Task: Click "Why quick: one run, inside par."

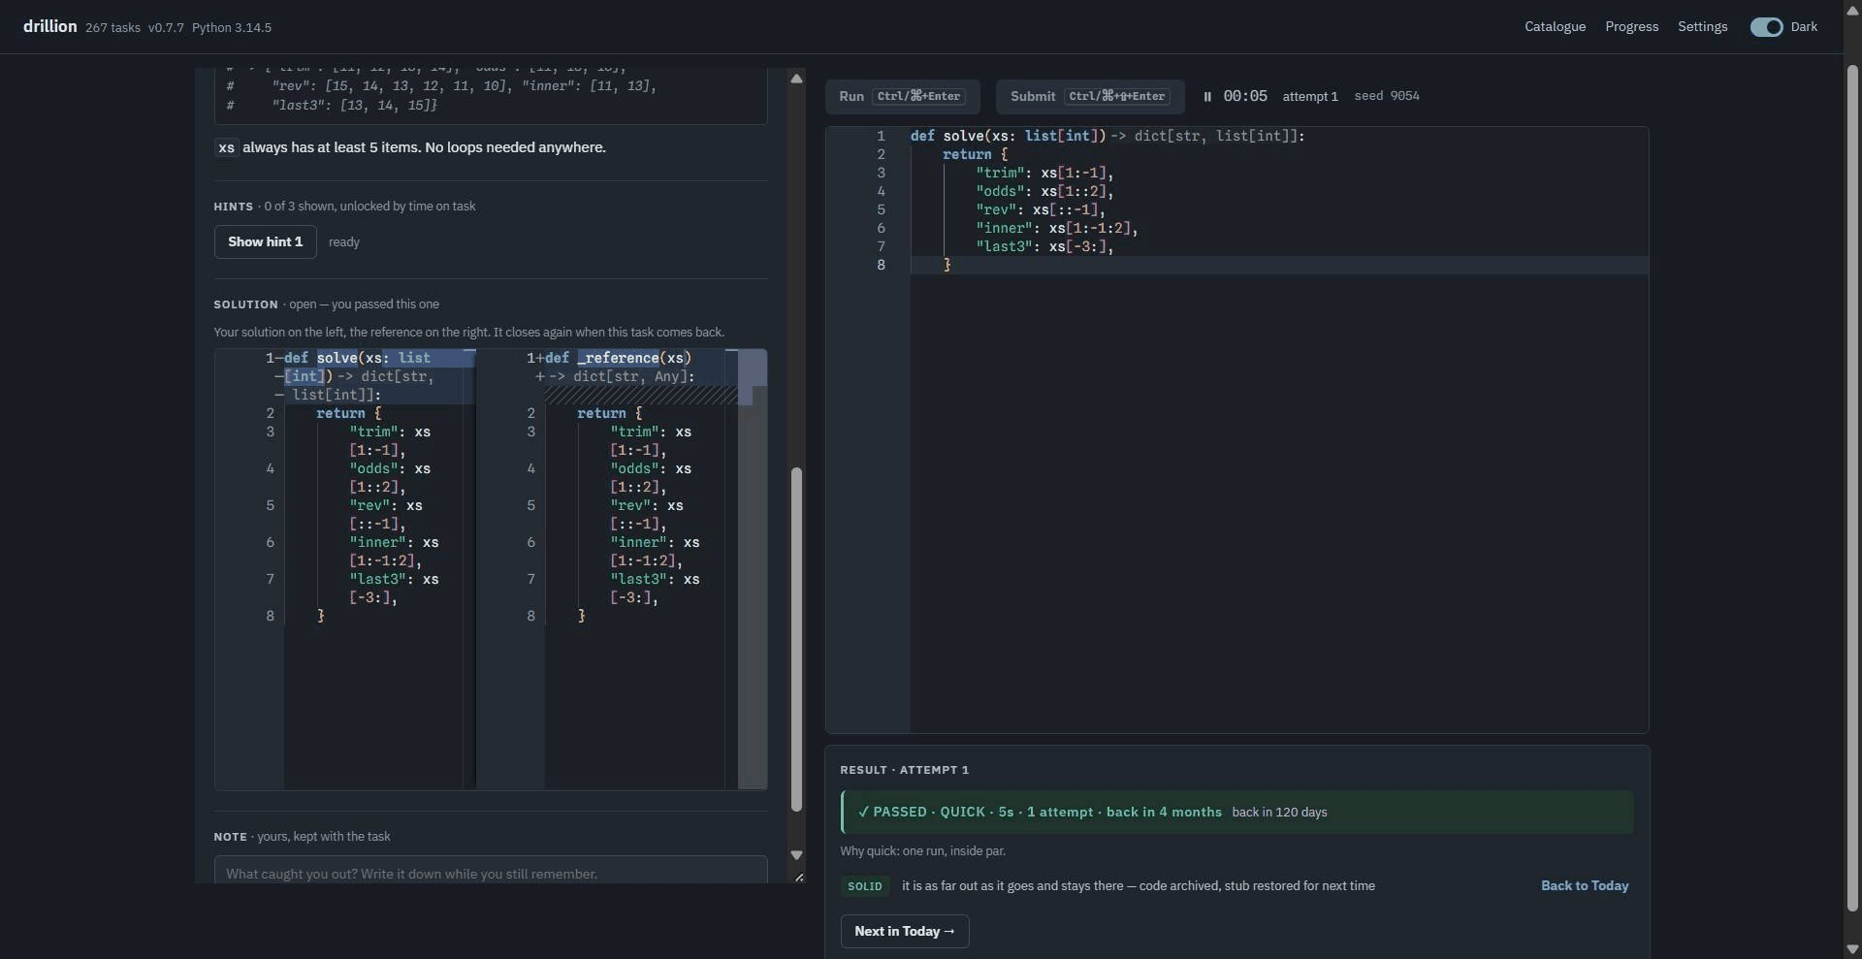Action: point(922,851)
